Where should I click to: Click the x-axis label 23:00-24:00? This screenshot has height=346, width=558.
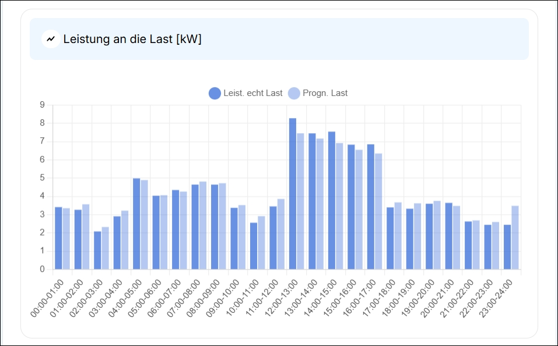click(496, 298)
